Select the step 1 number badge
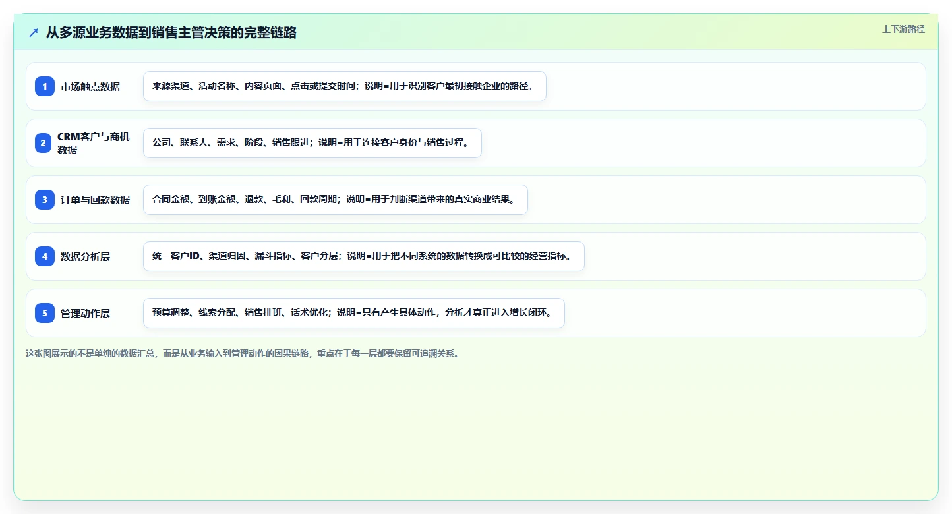This screenshot has height=514, width=952. coord(45,86)
